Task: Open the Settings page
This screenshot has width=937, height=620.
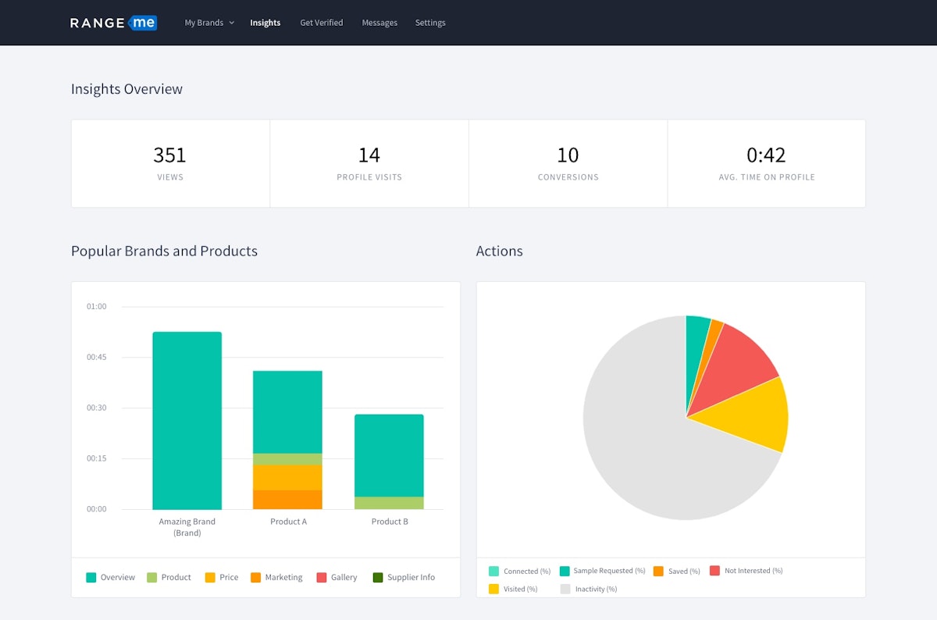Action: (x=430, y=23)
